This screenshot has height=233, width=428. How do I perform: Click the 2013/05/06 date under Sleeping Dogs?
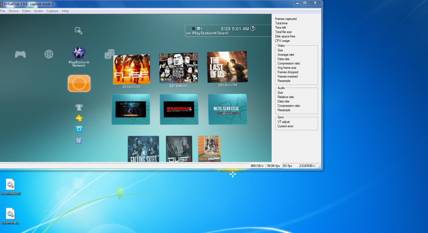[179, 86]
